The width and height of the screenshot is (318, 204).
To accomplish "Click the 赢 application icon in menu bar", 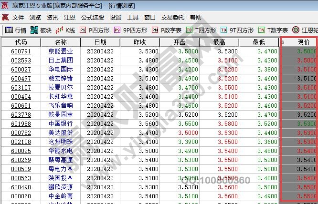I will pos(5,18).
